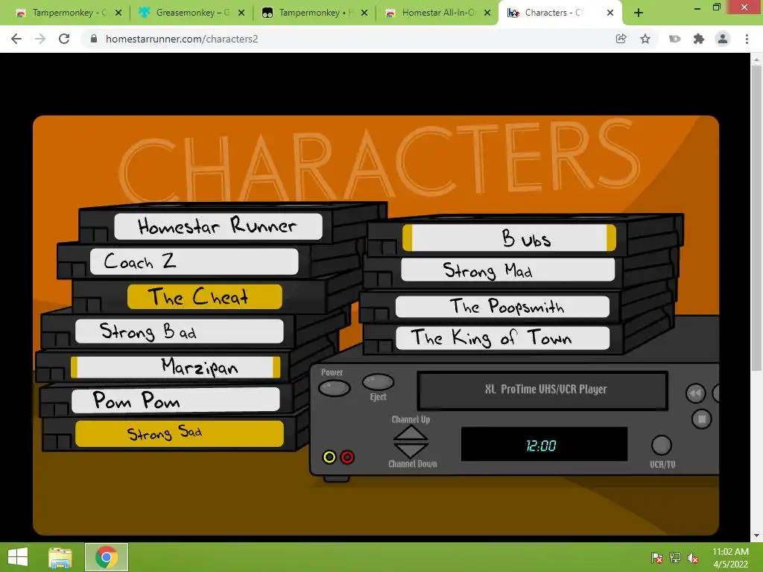Pick The Poopsmith tape
Viewport: 763px width, 572px height.
[502, 306]
